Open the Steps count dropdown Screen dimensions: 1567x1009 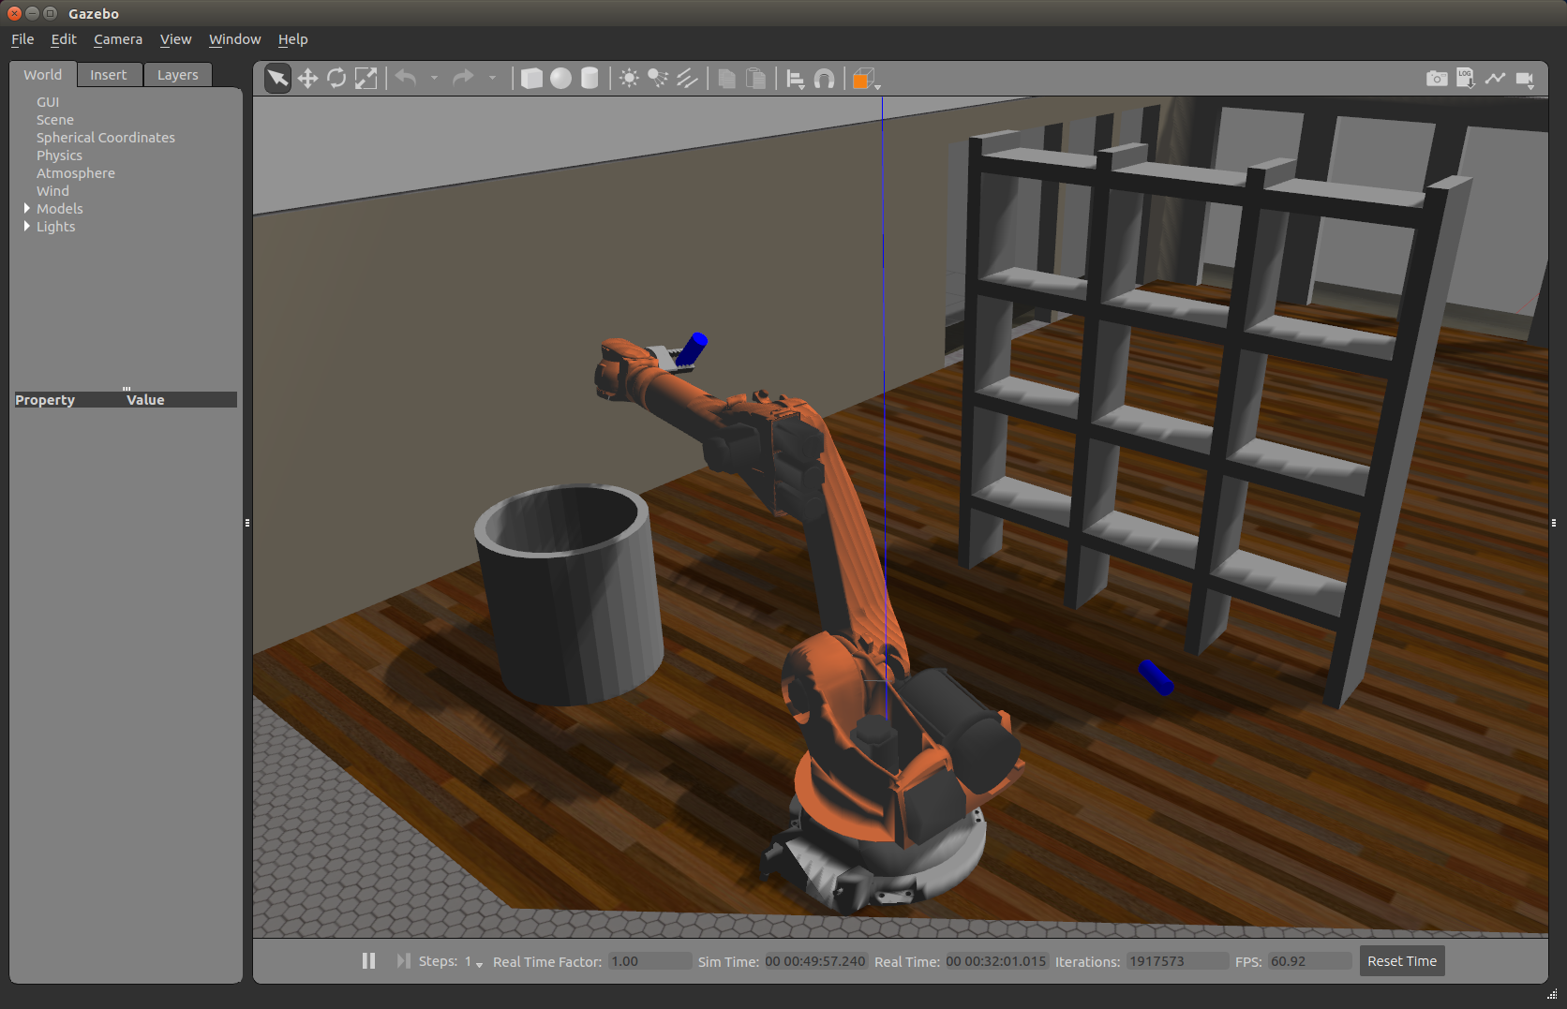(473, 962)
